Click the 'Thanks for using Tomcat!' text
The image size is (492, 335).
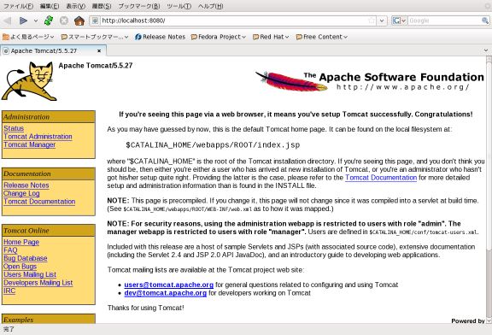(x=146, y=308)
